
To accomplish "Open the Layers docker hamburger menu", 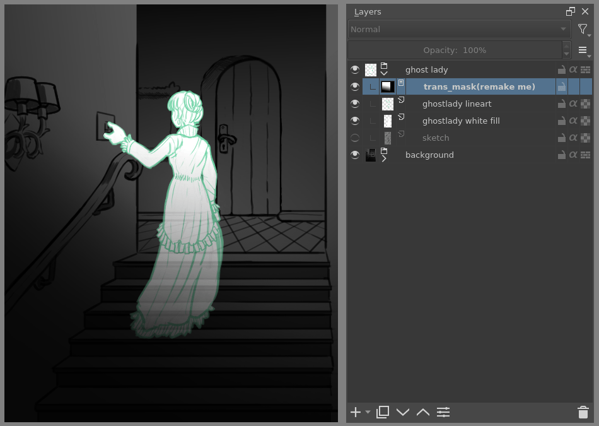I will [581, 50].
